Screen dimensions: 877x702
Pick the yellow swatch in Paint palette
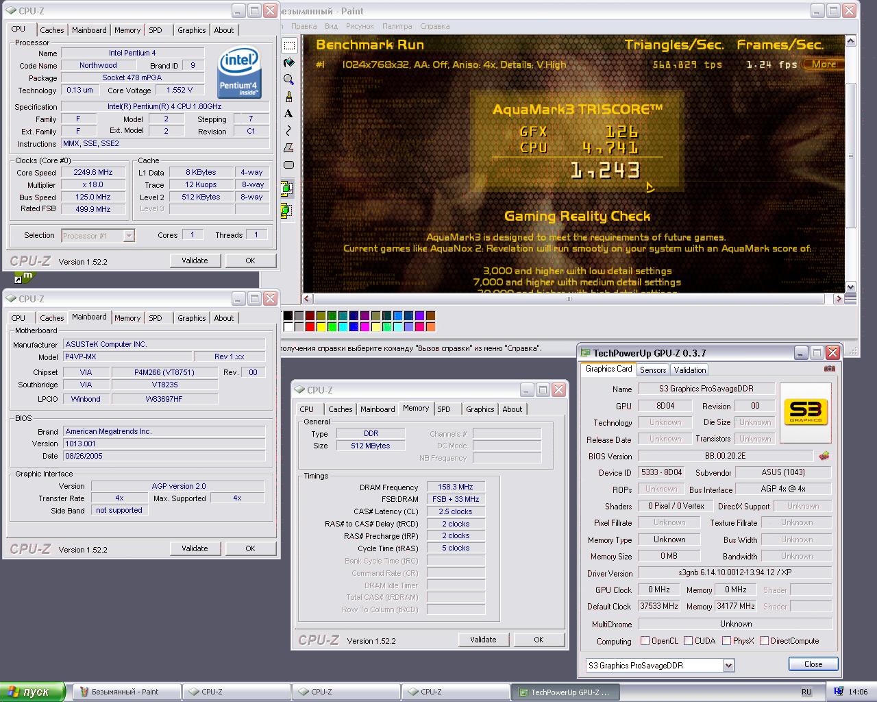click(x=321, y=327)
